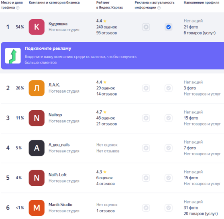224x219 pixels.
Task: Click the orange Л logo of Л.А.К.
Action: coord(37,88)
